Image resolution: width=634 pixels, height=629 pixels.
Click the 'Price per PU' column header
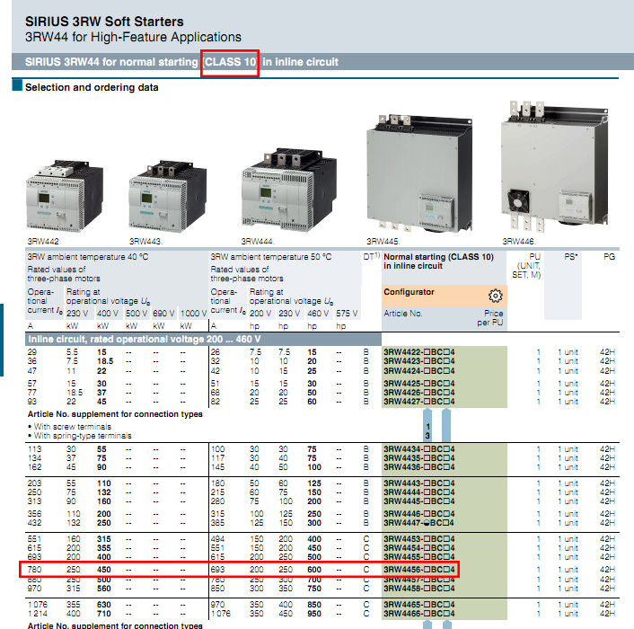click(490, 318)
